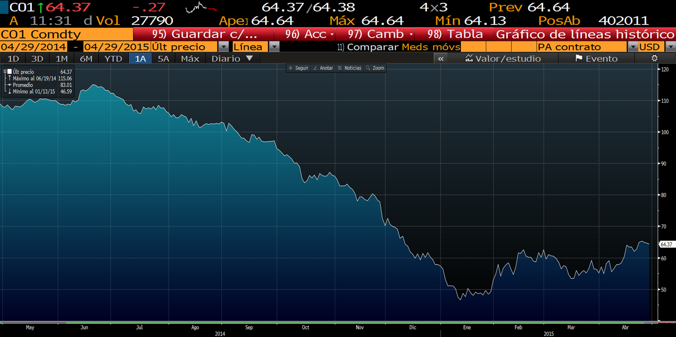676x337 pixels.
Task: Open the Noticias news overlay tool
Action: (349, 68)
